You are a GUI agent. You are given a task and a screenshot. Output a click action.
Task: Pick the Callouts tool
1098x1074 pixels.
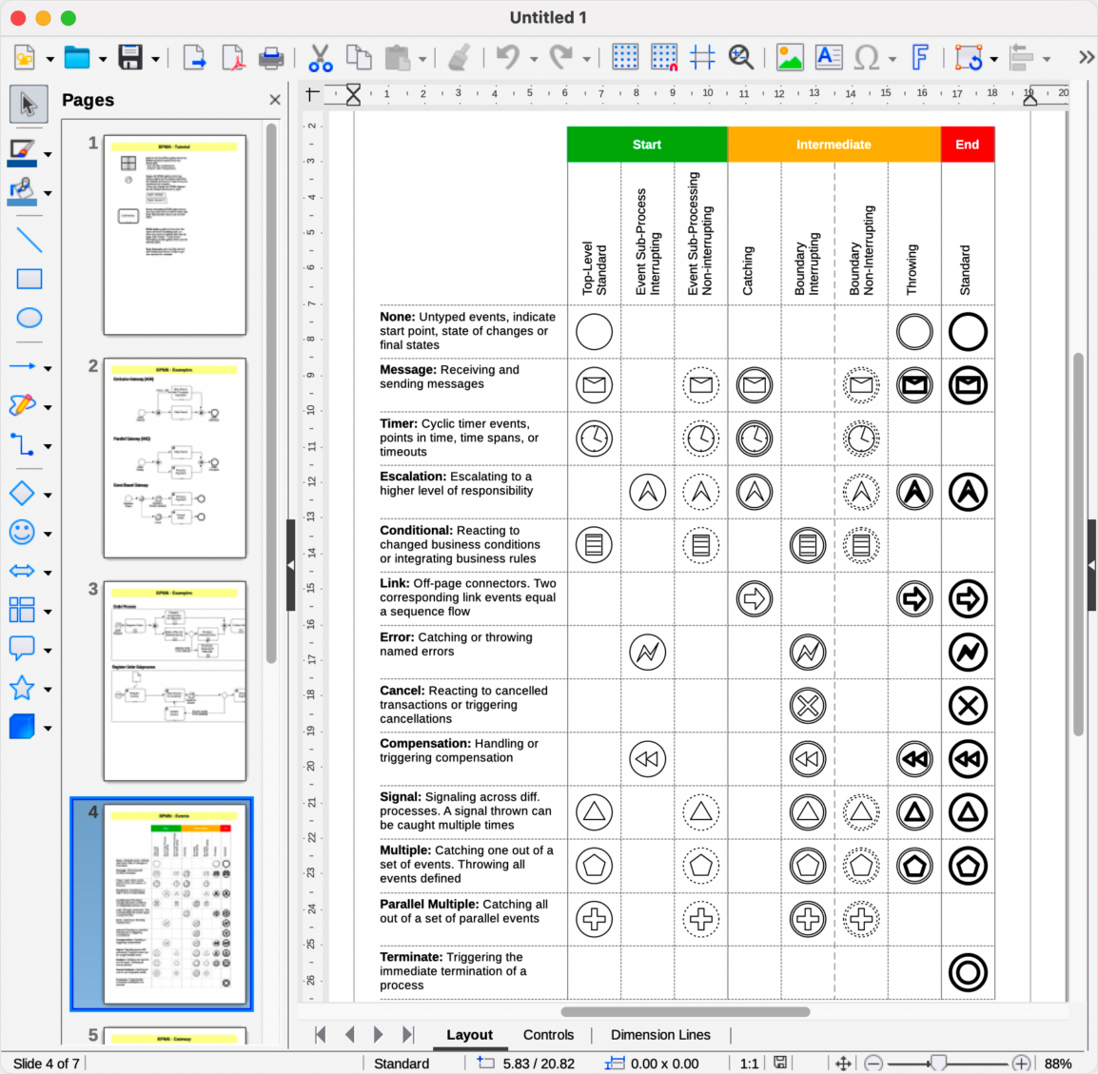point(22,649)
